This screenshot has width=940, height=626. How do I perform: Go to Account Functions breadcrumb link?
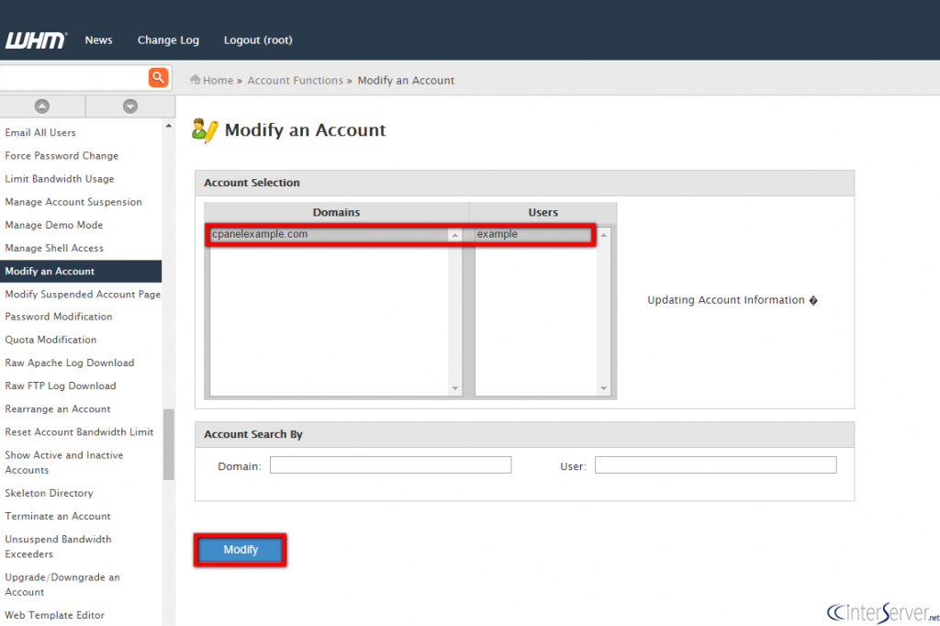coord(295,81)
